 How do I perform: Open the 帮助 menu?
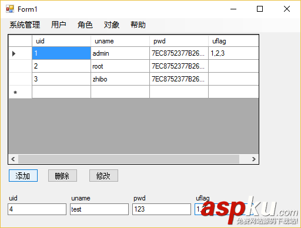(x=138, y=25)
